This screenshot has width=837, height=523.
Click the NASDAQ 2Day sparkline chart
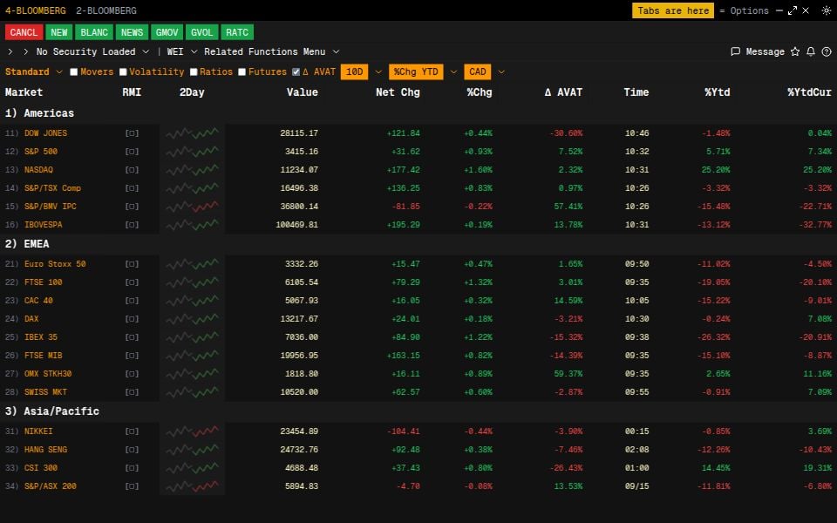pyautogui.click(x=192, y=169)
